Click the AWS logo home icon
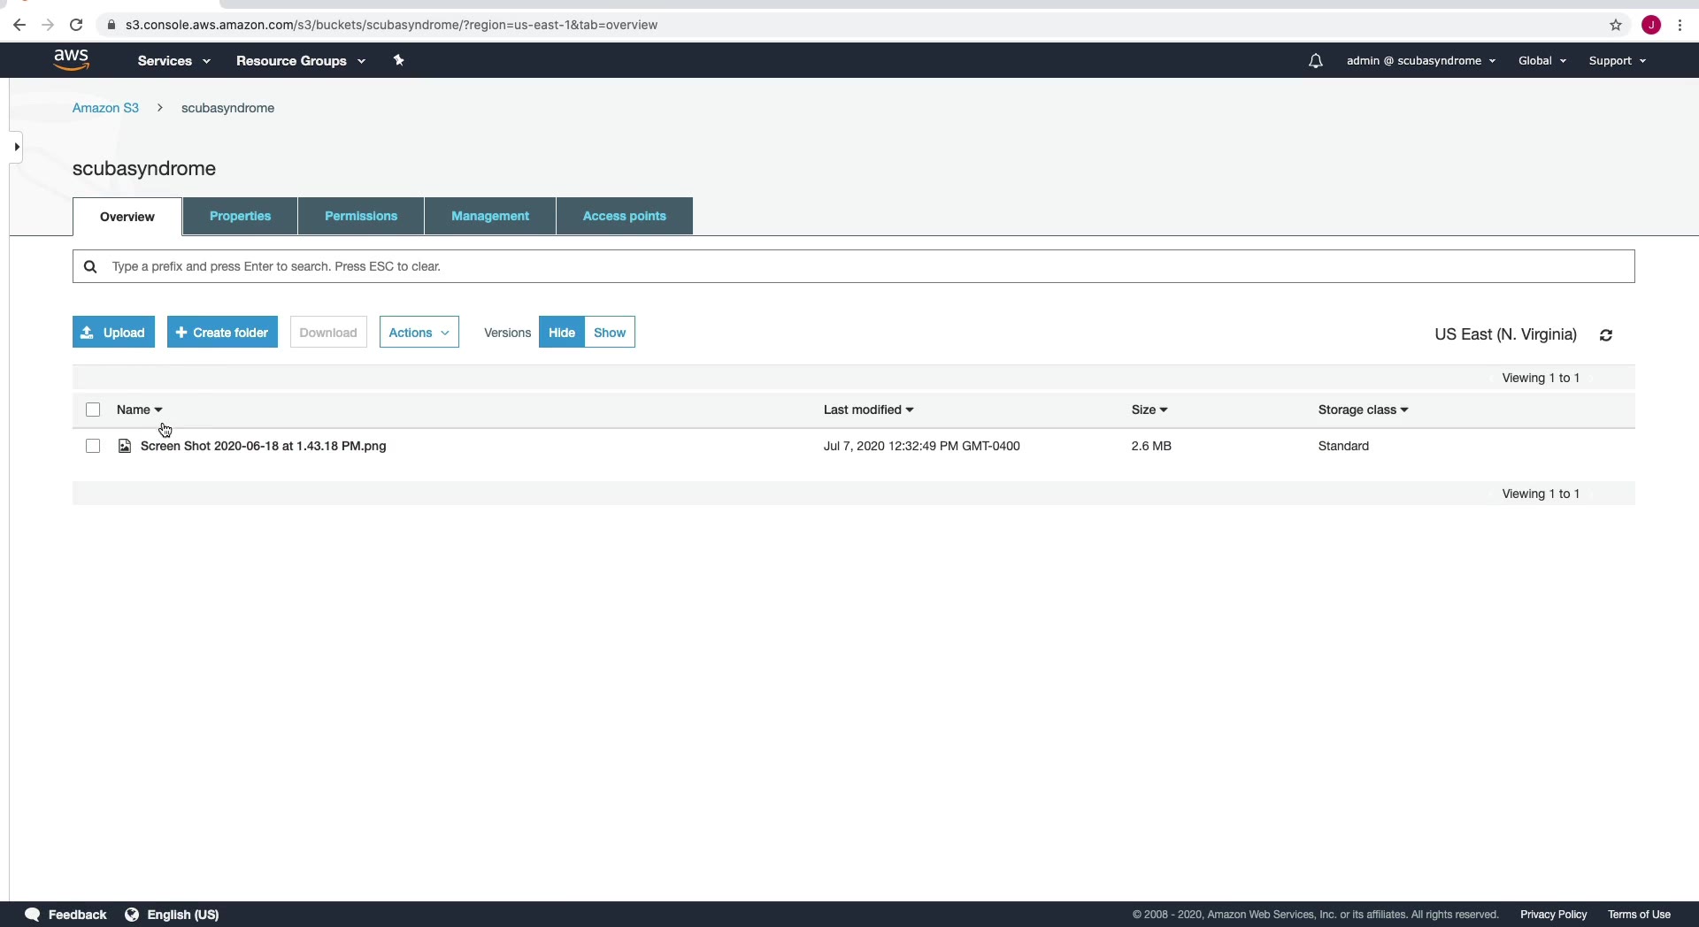 [x=71, y=60]
